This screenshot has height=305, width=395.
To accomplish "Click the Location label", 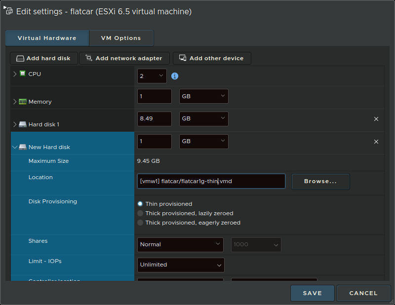I will (x=40, y=177).
